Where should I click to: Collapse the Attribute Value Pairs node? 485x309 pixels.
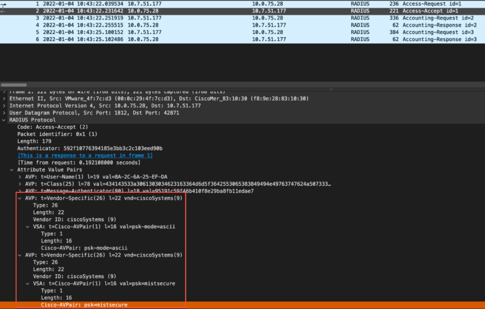12,170
